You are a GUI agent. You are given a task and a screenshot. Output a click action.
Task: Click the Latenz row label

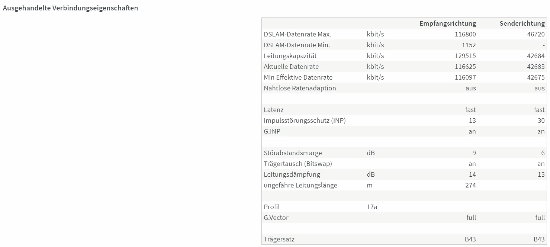[273, 110]
